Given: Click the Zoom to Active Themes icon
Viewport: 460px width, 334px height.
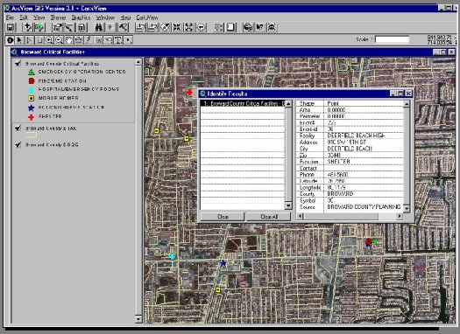Looking at the screenshot, I should tap(152, 27).
